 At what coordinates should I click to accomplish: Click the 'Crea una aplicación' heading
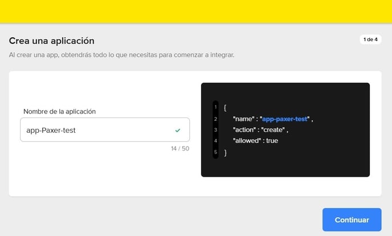[x=51, y=41]
